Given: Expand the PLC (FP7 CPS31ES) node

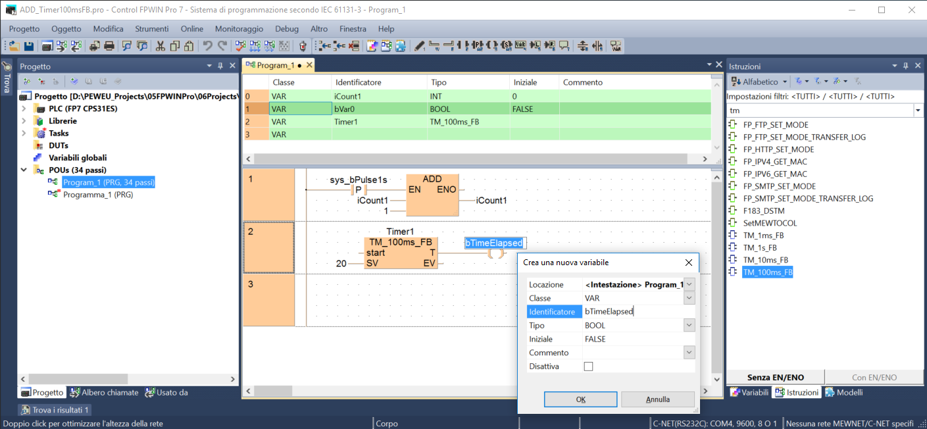Looking at the screenshot, I should 24,109.
